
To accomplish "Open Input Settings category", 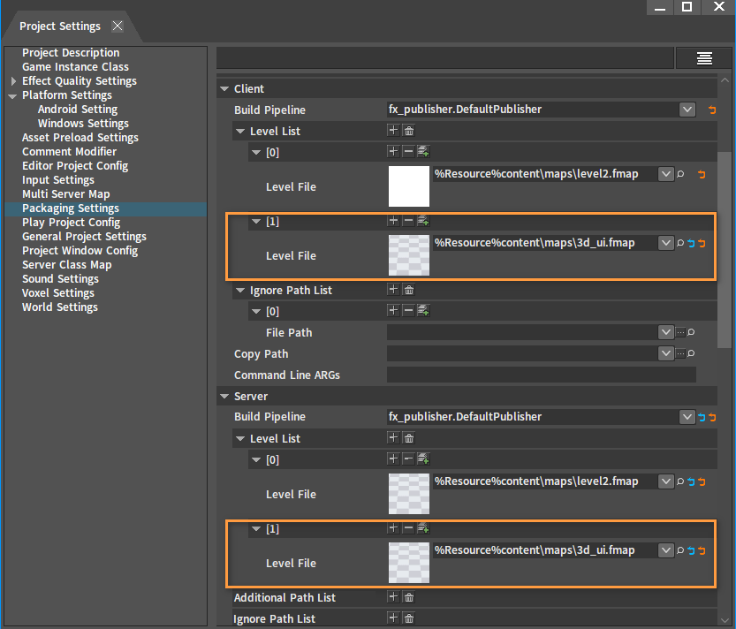I will 58,180.
